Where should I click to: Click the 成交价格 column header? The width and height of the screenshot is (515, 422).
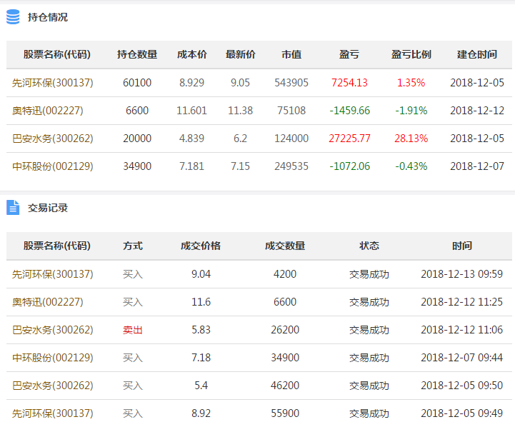click(x=201, y=246)
